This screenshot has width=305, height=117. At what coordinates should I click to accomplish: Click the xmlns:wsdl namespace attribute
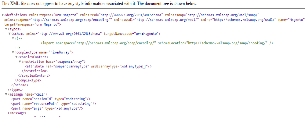pos(156,20)
